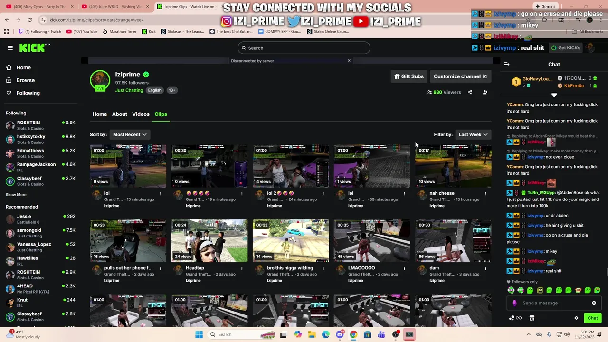Click Customize channel button
This screenshot has height=342, width=608.
point(460,76)
